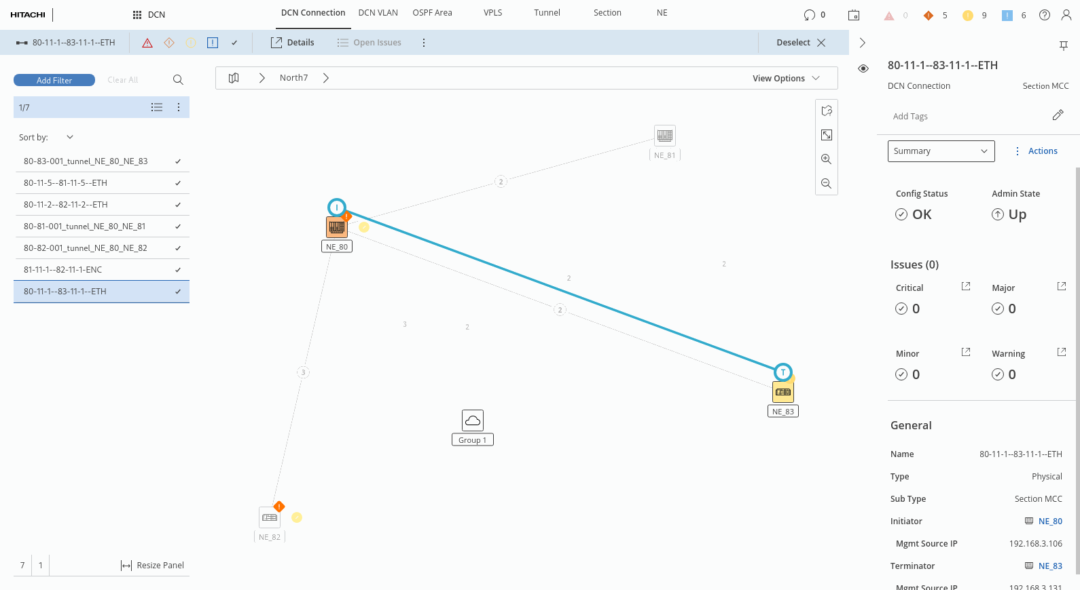Select 80-82-001_tunnel_NE_80_NE_82 list item

[x=86, y=248]
